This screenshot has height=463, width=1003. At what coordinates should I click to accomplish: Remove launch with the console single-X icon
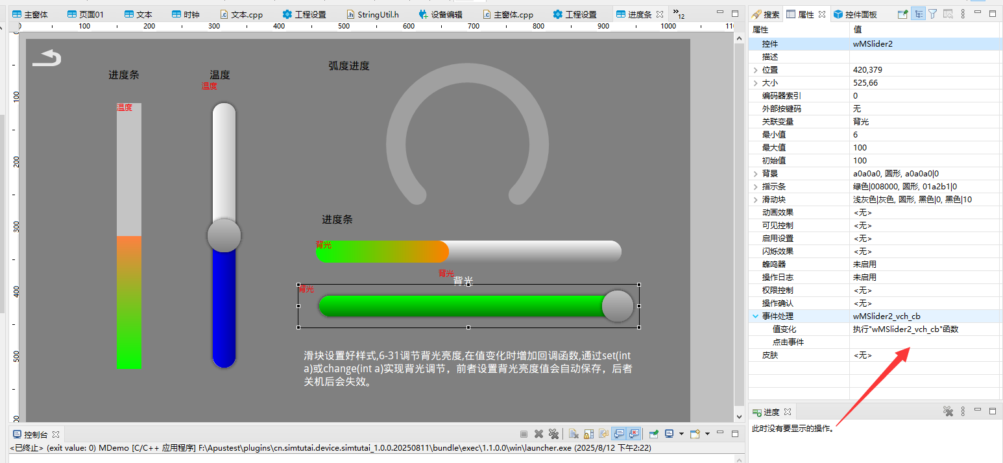[538, 434]
